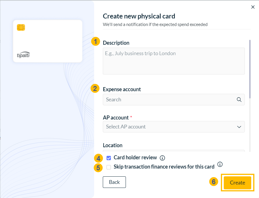Screen dimensions: 259x198
Task: Open info tooltip for Card holder review
Action: point(162,158)
